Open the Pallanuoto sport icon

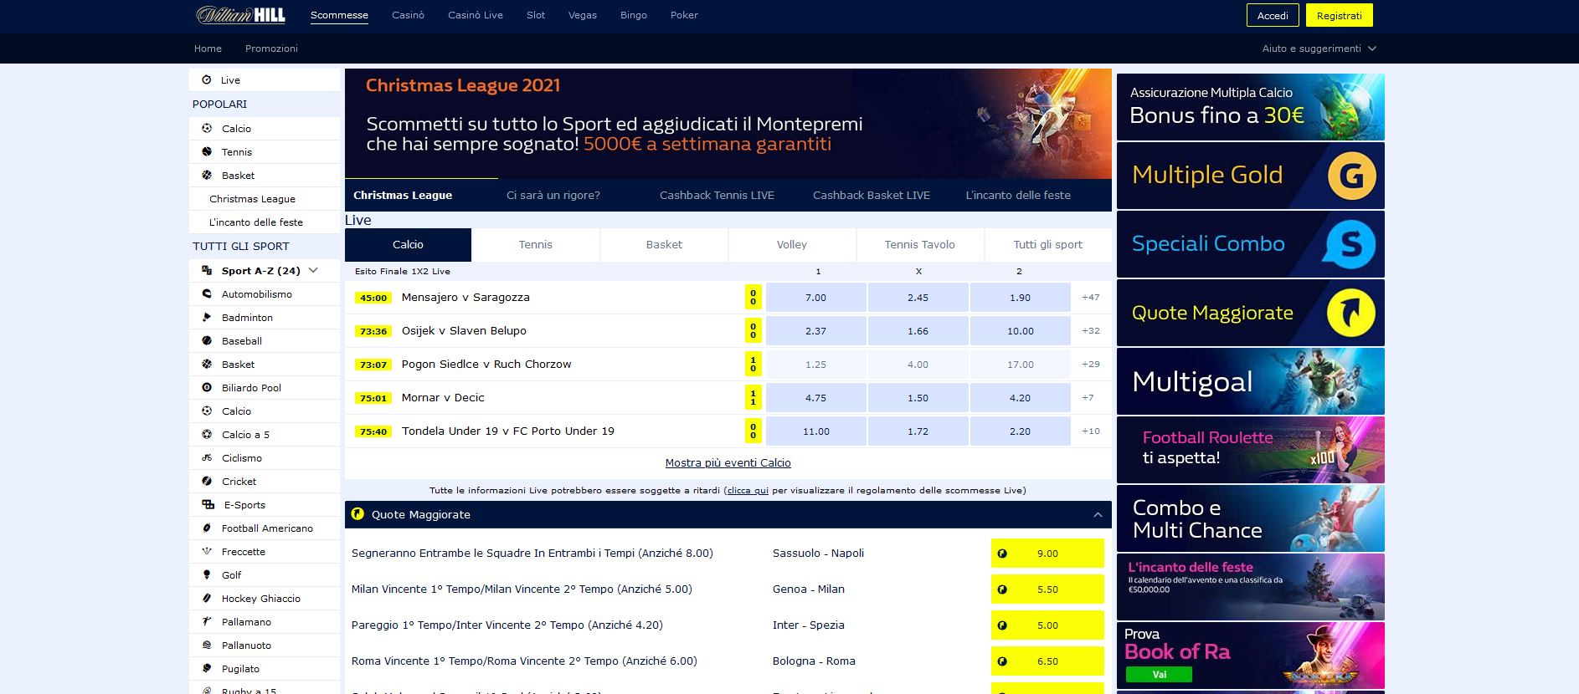(207, 645)
